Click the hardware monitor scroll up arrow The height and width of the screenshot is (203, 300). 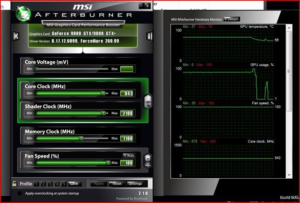(x=289, y=28)
